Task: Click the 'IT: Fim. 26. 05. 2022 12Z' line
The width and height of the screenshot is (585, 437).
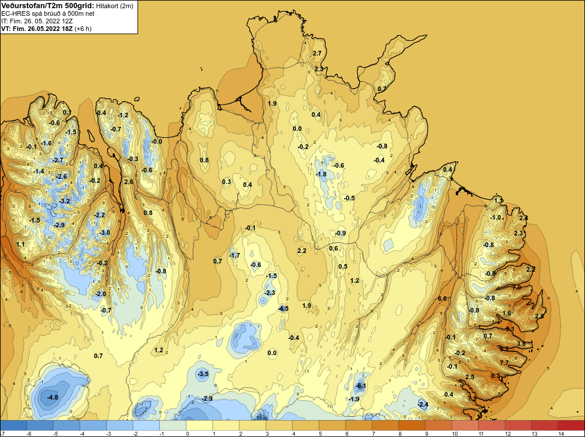Action: (x=37, y=21)
